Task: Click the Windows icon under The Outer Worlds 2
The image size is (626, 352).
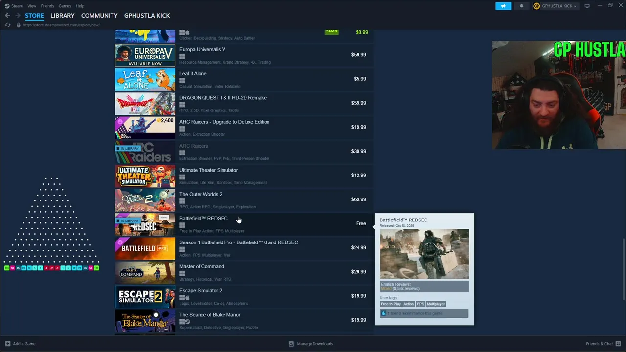Action: click(182, 201)
